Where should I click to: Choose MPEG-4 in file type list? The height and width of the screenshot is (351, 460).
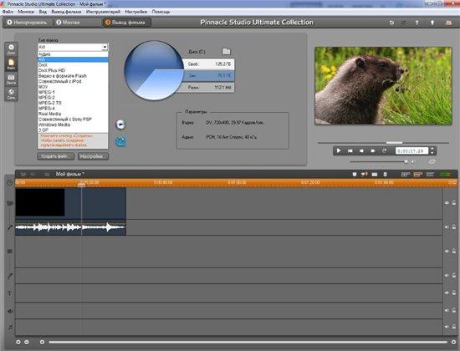point(73,108)
